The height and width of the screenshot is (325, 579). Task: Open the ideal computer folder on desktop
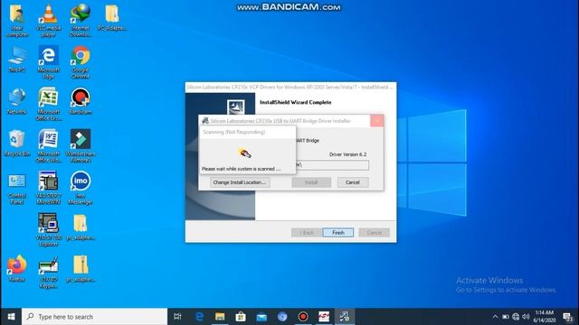16,20
